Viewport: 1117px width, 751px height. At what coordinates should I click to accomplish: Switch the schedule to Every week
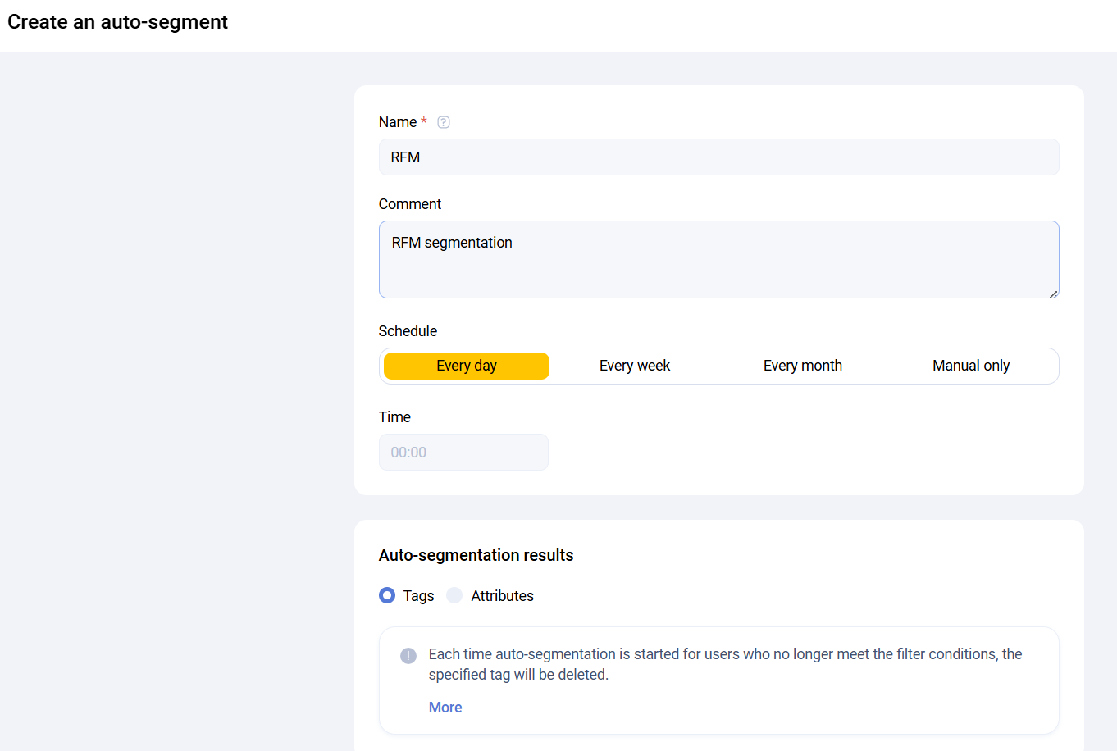point(634,366)
